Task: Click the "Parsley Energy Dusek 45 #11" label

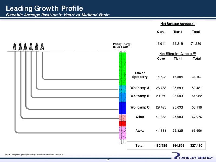Action: (x=122, y=46)
